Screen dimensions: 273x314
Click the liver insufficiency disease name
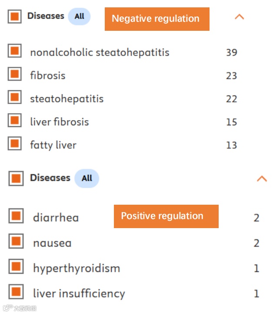coord(79,294)
